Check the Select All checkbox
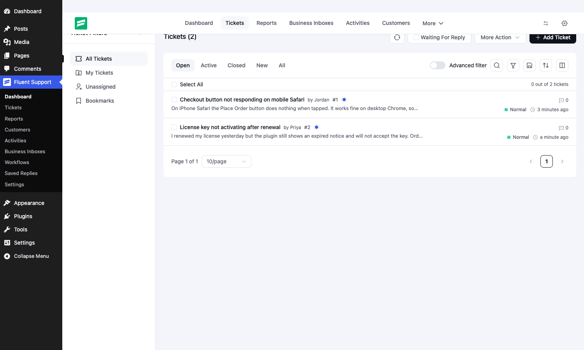This screenshot has width=584, height=350. pyautogui.click(x=174, y=84)
